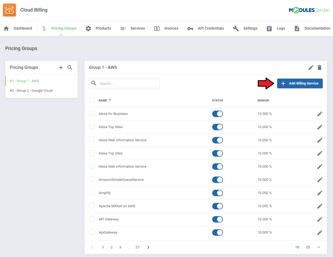Disable the Alexa for Business status toggle
The width and height of the screenshot is (333, 257).
(218, 114)
